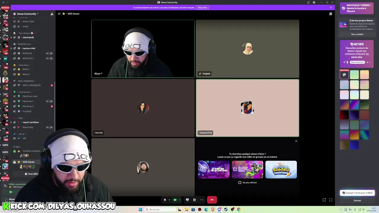
Task: Open Discord help icon in title bar
Action: point(314,2)
